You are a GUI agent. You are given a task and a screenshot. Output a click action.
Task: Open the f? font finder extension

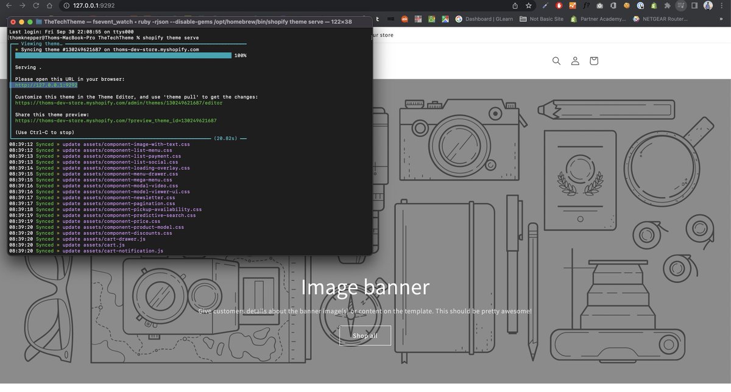586,5
